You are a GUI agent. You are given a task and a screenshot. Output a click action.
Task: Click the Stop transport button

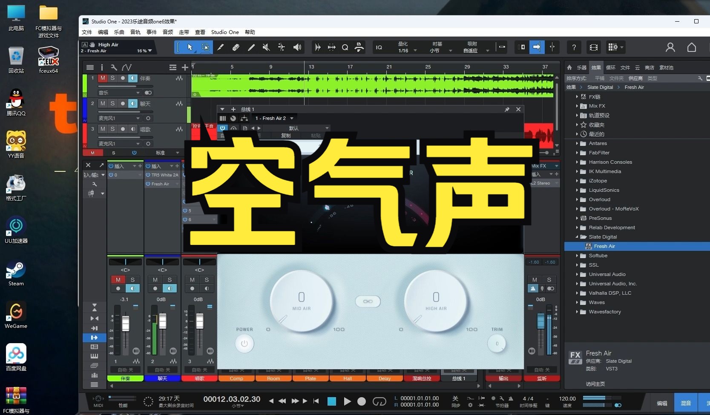pos(332,401)
